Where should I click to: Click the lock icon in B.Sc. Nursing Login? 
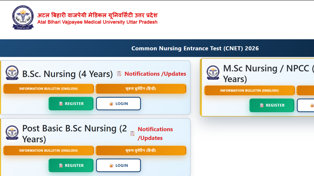111,104
